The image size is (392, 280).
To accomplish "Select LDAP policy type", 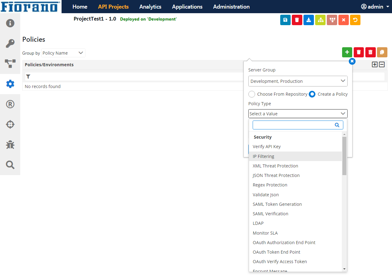I will tap(296, 223).
